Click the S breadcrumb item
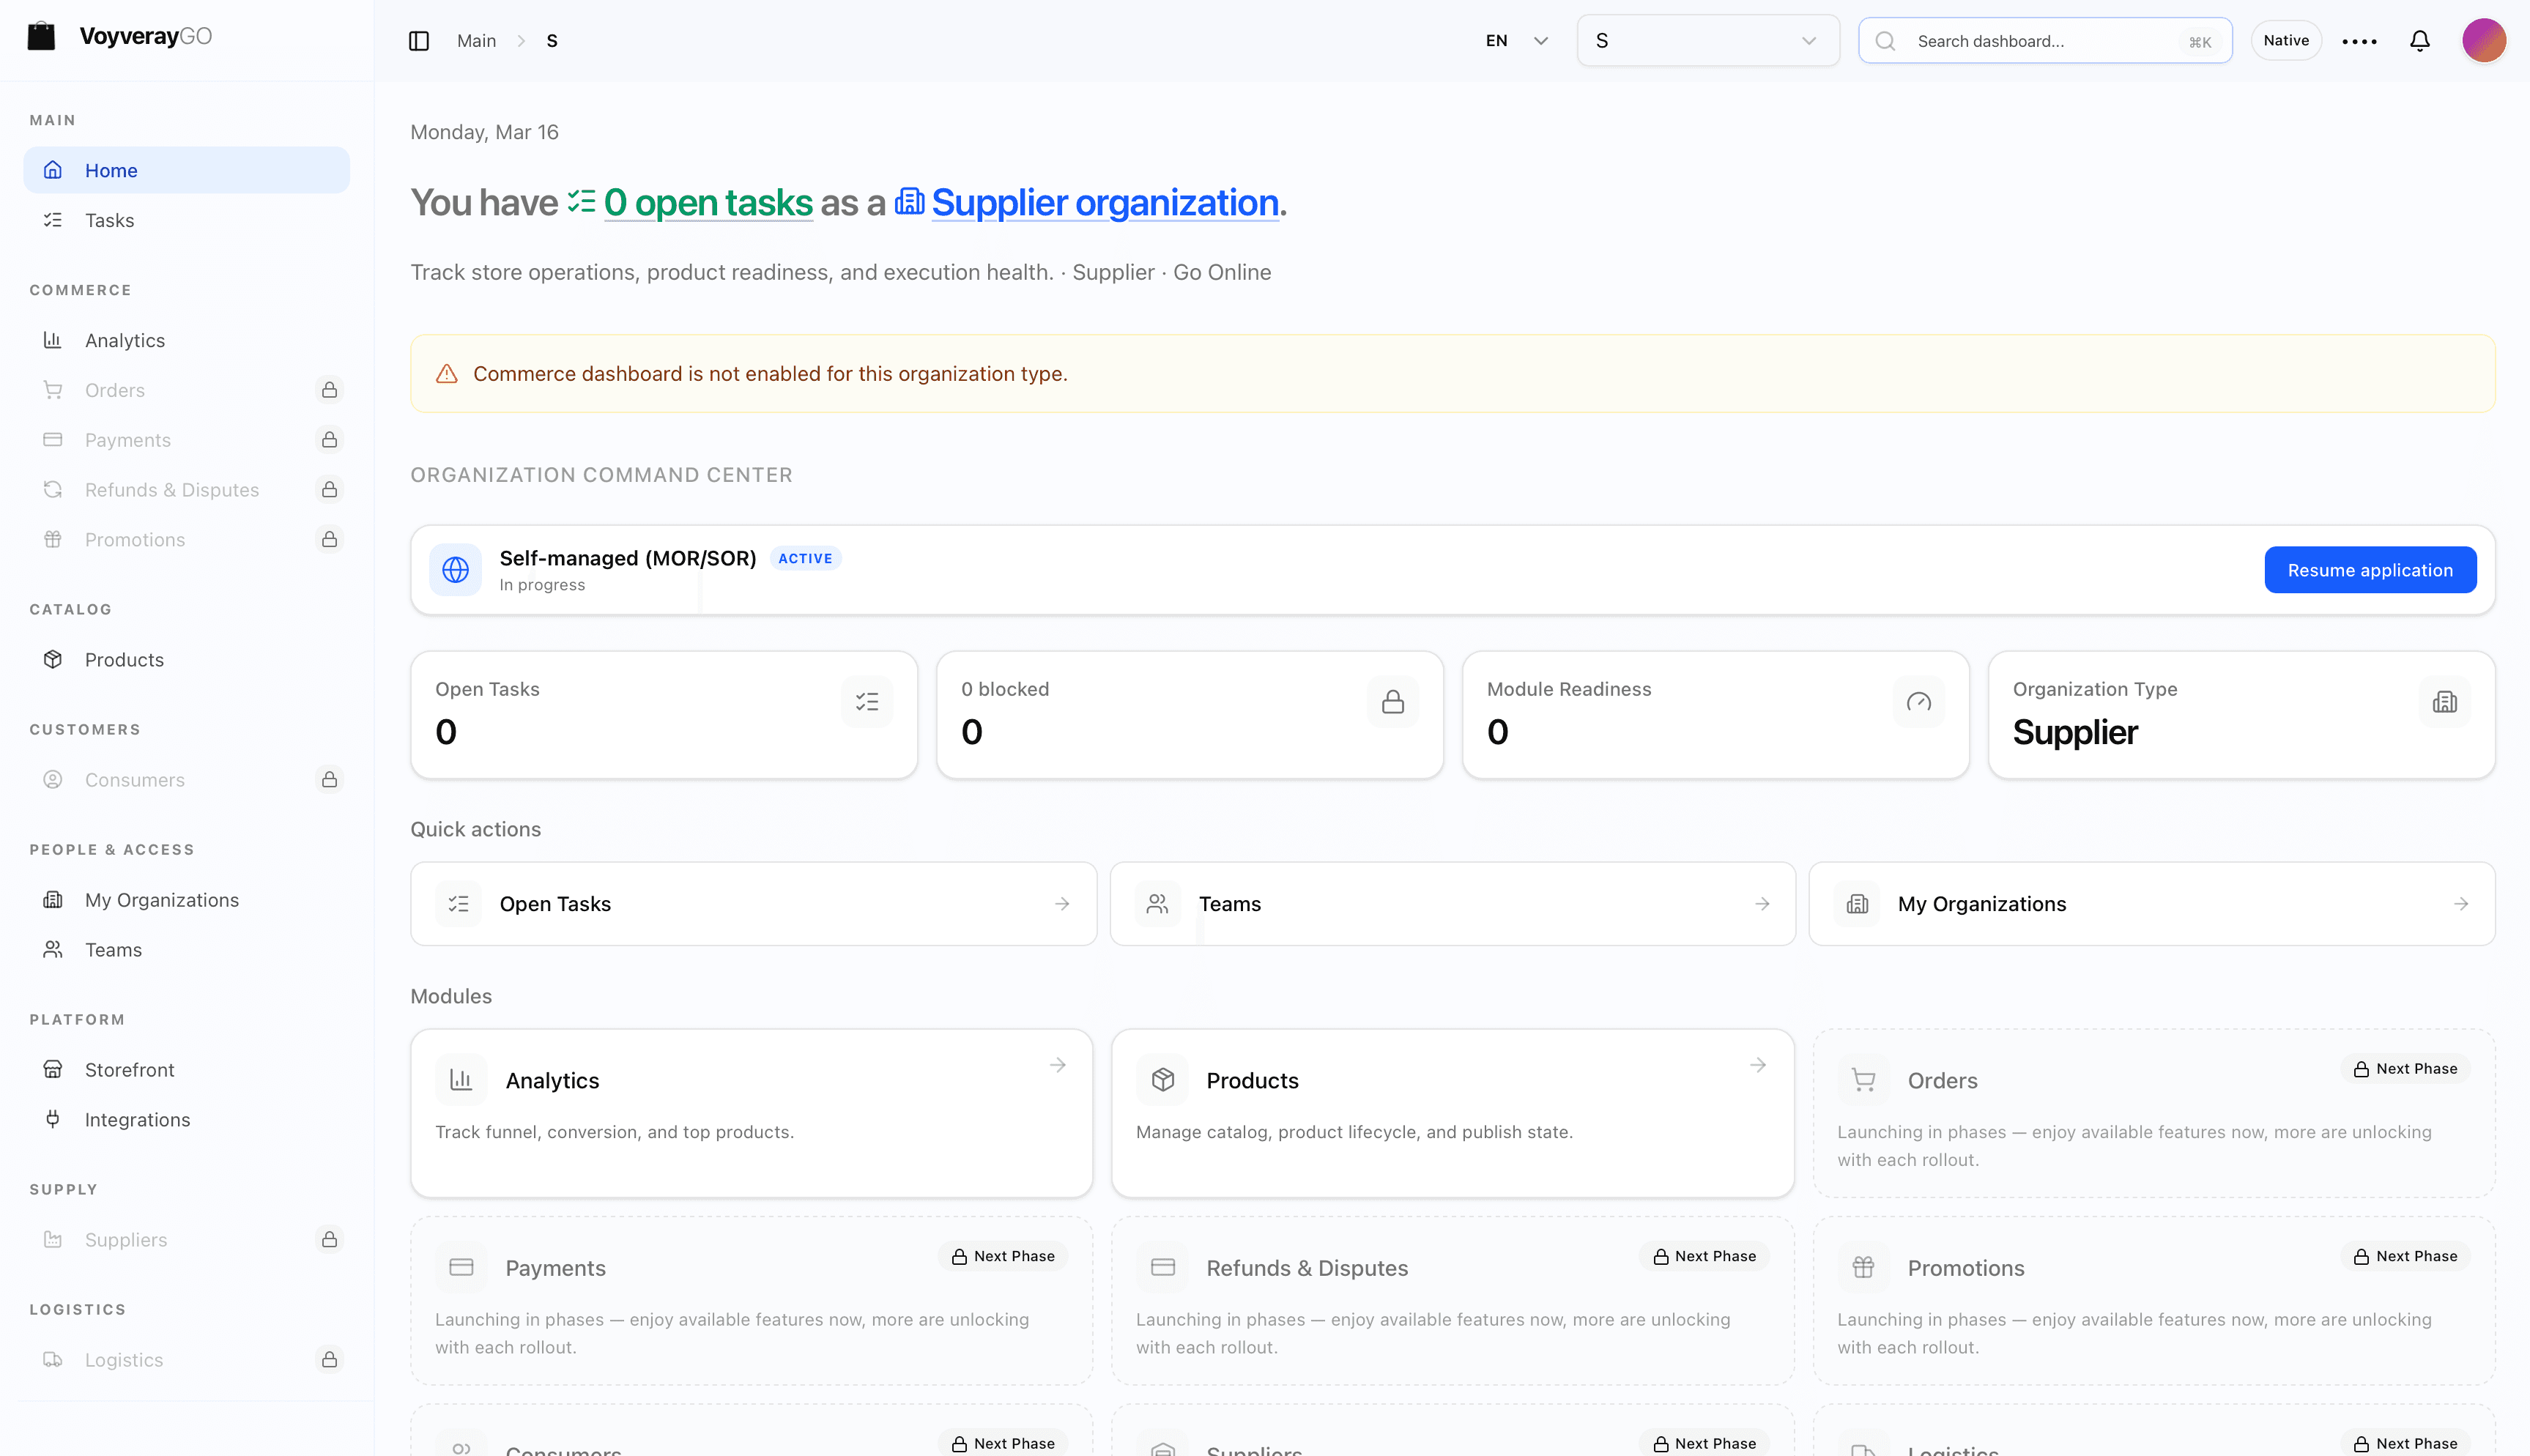The image size is (2530, 1456). [x=552, y=41]
